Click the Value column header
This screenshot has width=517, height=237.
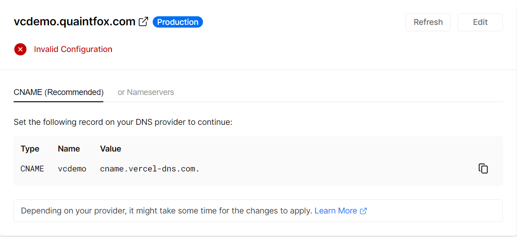[111, 149]
